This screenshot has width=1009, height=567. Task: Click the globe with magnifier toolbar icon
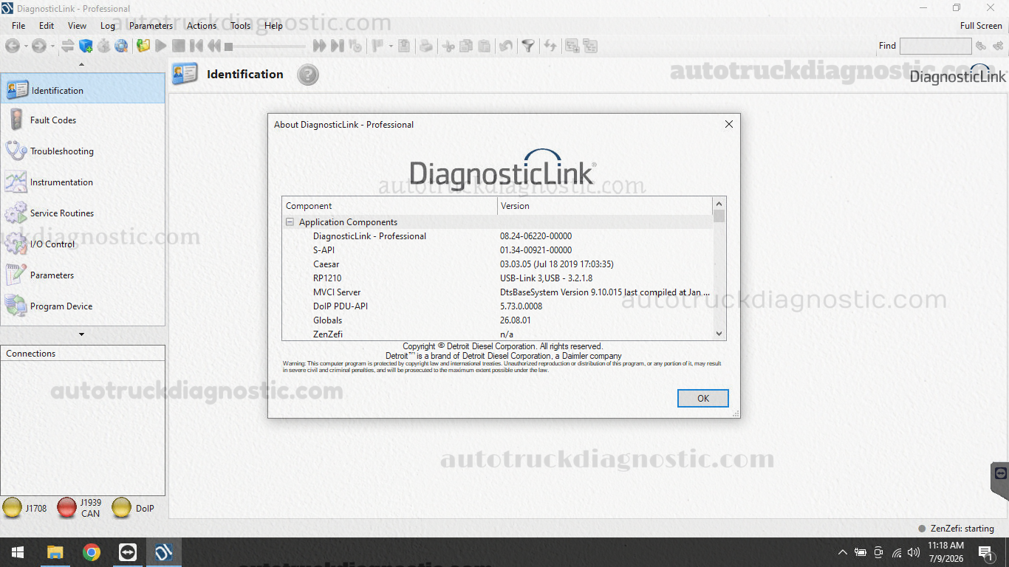pos(121,46)
